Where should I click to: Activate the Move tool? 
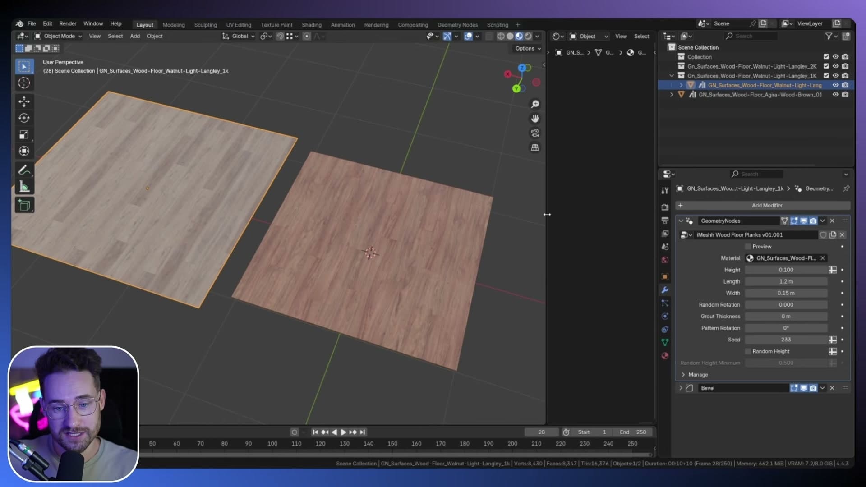(24, 101)
